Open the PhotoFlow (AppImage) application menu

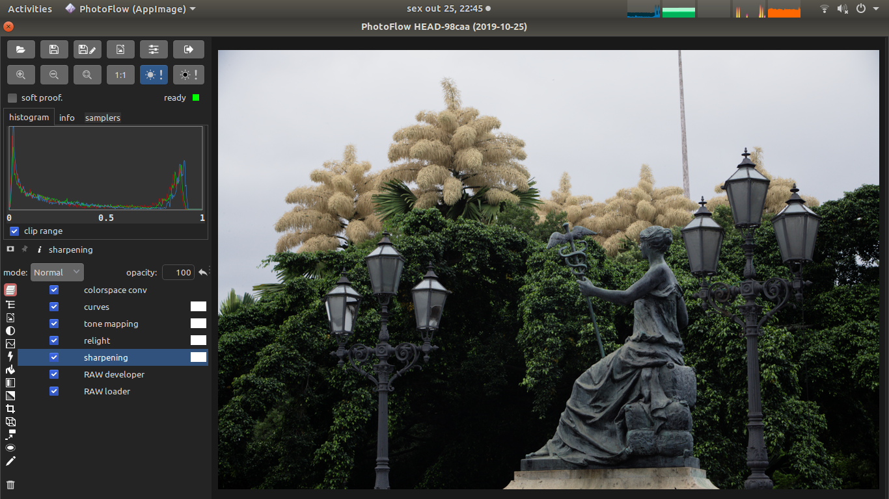tap(130, 9)
